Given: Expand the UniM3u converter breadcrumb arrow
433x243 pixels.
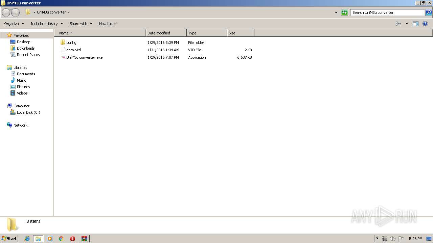Looking at the screenshot, I should (69, 12).
